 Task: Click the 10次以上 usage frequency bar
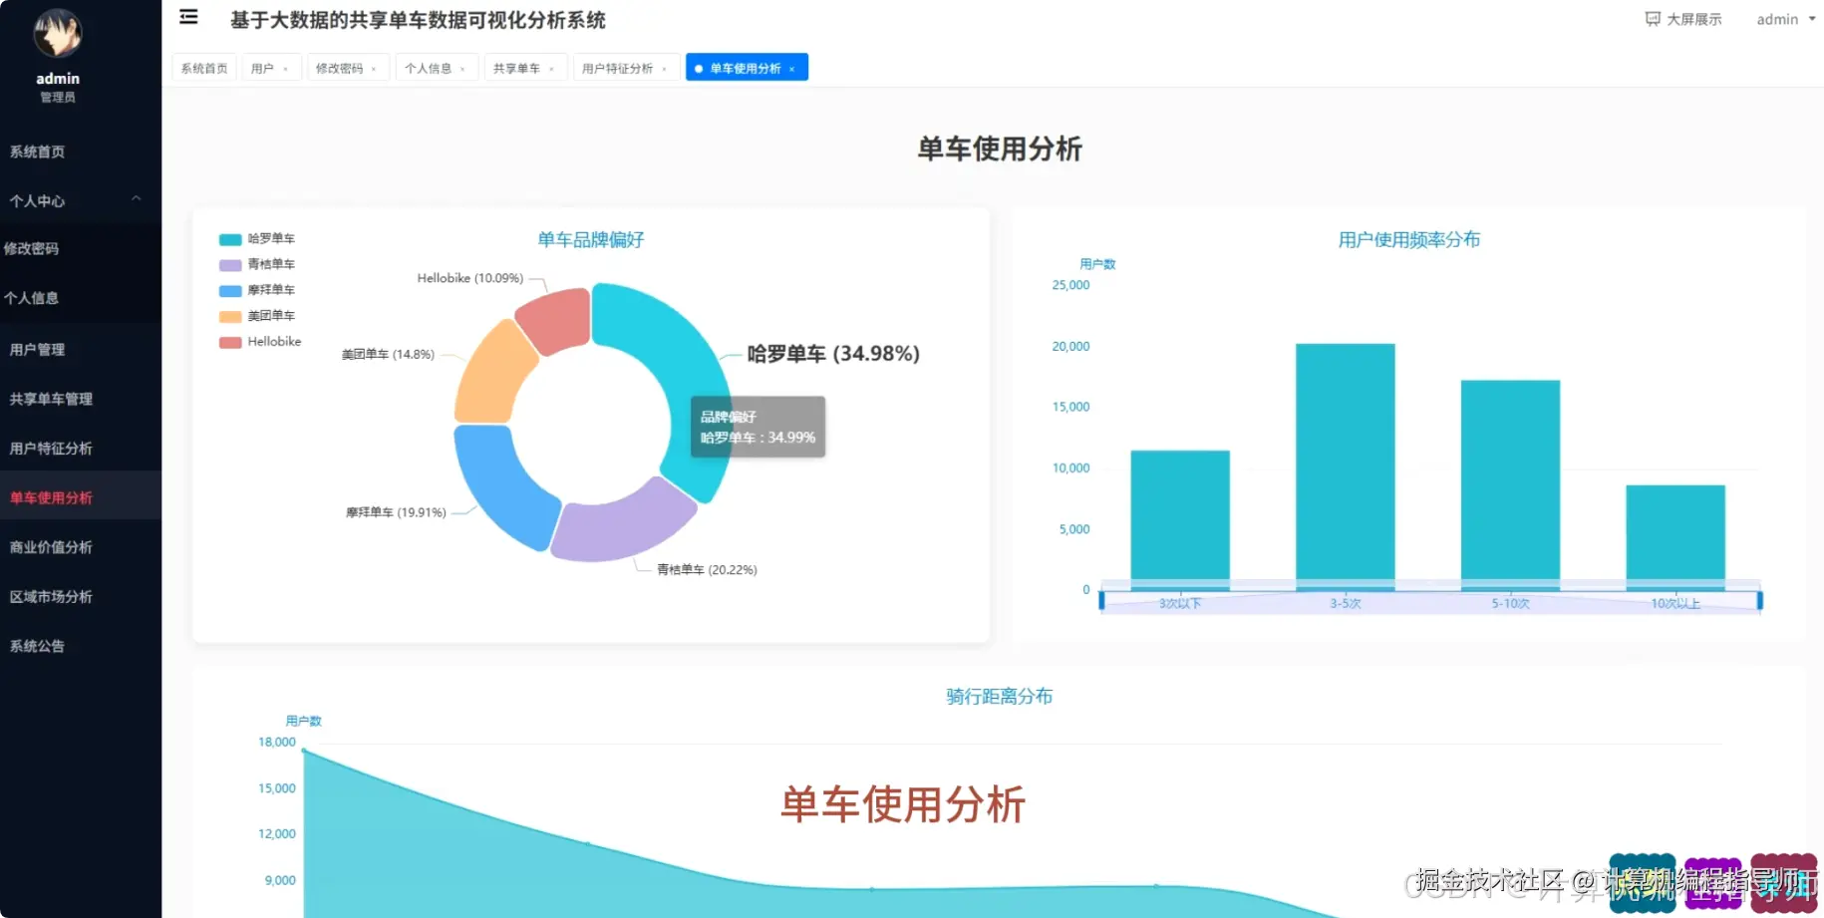click(x=1675, y=537)
